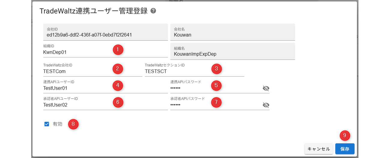This screenshot has height=158, width=390.
Task: Click red annotation marker number 8
Action: click(73, 124)
